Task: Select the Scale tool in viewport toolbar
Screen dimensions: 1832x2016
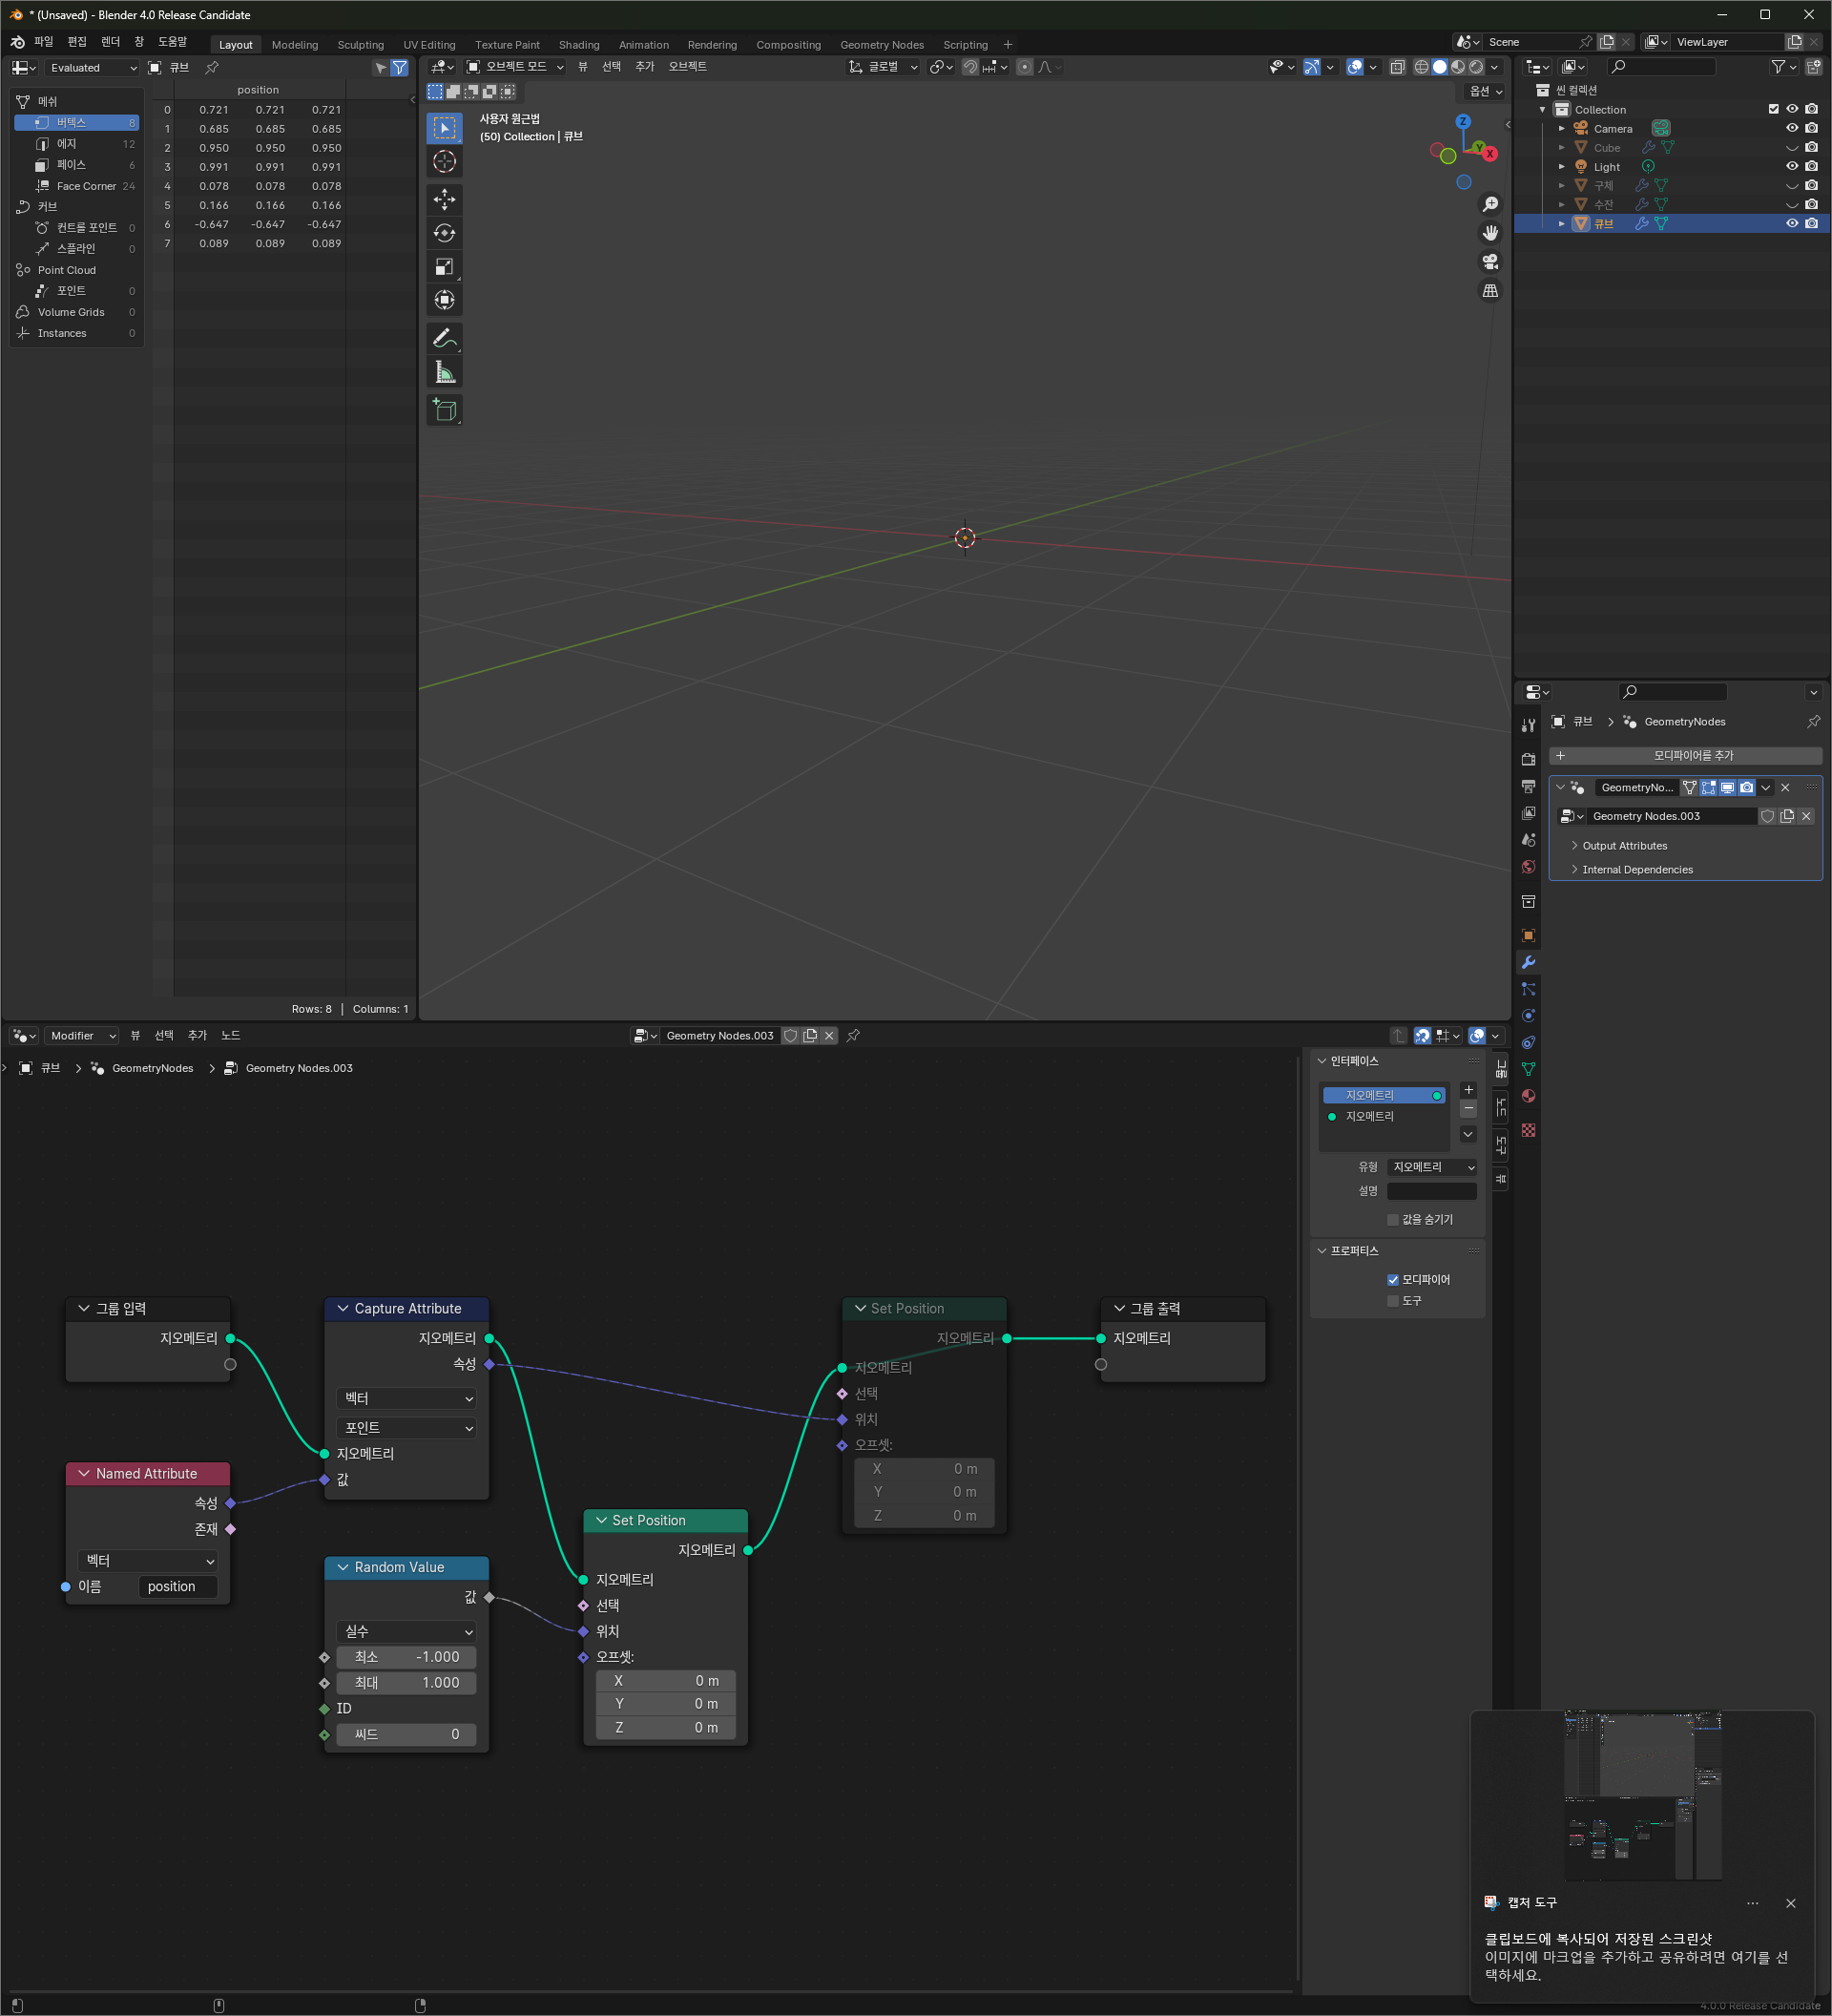Action: (x=445, y=267)
